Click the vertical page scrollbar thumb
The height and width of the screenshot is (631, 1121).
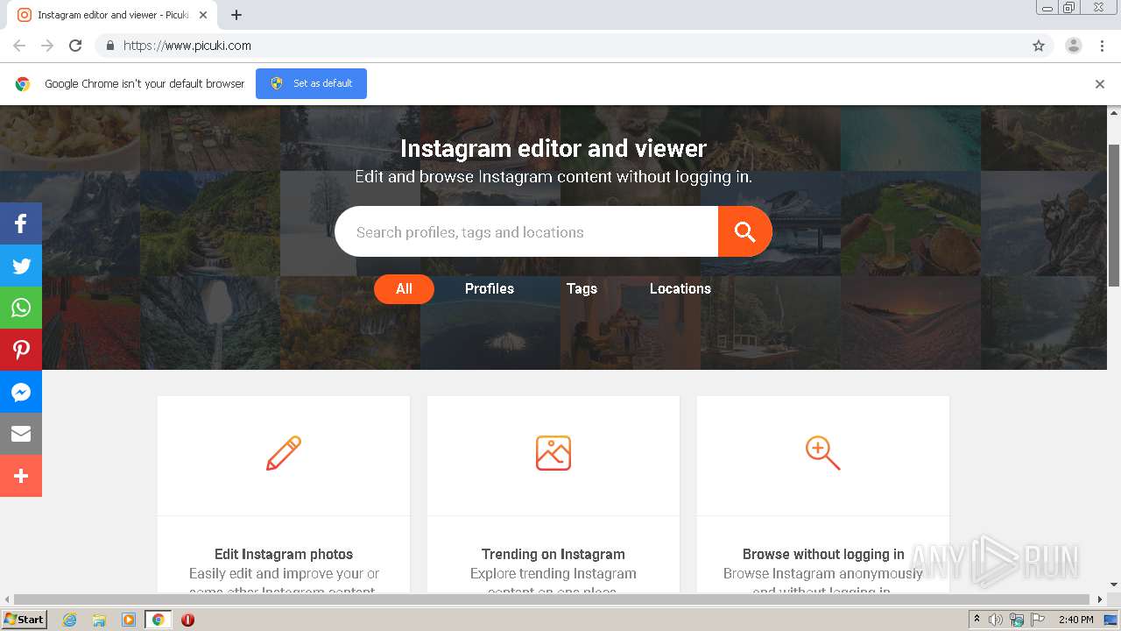1114,215
